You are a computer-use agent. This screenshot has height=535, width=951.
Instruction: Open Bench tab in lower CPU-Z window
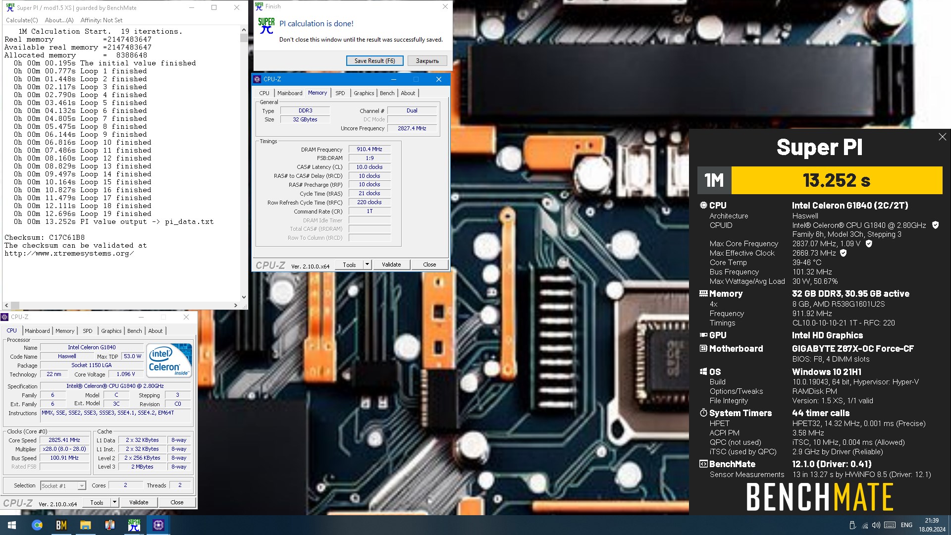coord(135,331)
